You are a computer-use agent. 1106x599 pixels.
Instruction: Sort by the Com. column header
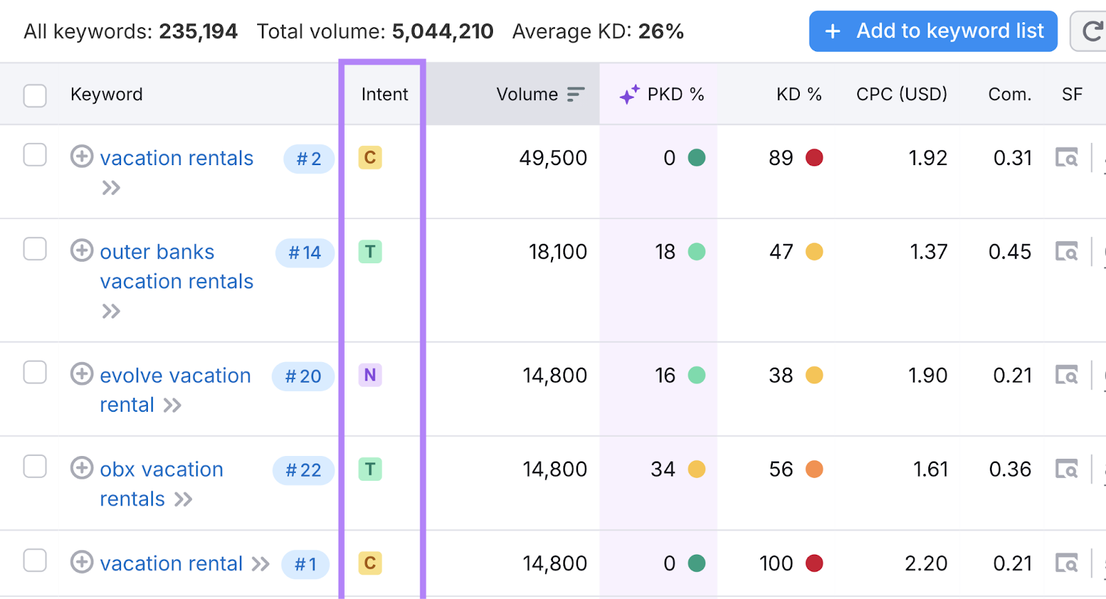click(1009, 94)
